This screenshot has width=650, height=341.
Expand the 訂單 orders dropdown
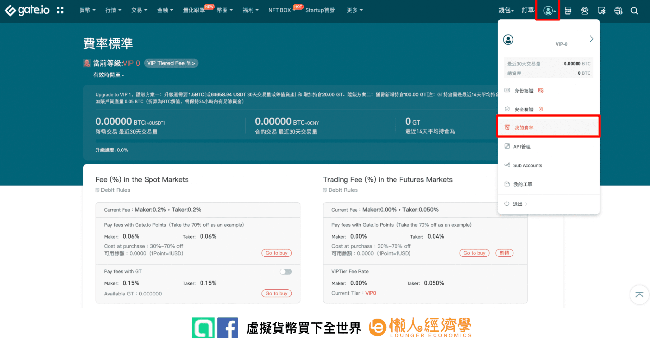[528, 10]
